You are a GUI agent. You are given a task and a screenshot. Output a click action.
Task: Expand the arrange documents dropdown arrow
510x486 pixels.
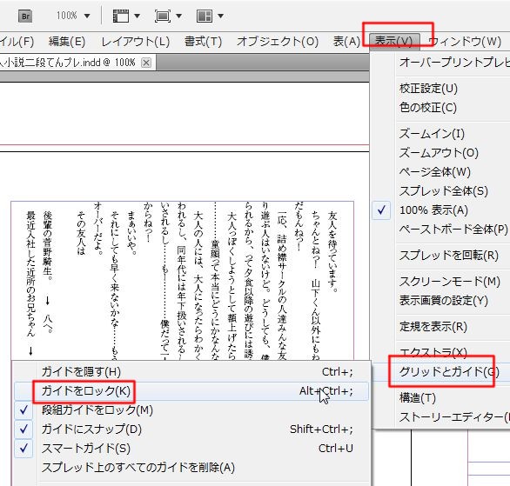(x=220, y=16)
